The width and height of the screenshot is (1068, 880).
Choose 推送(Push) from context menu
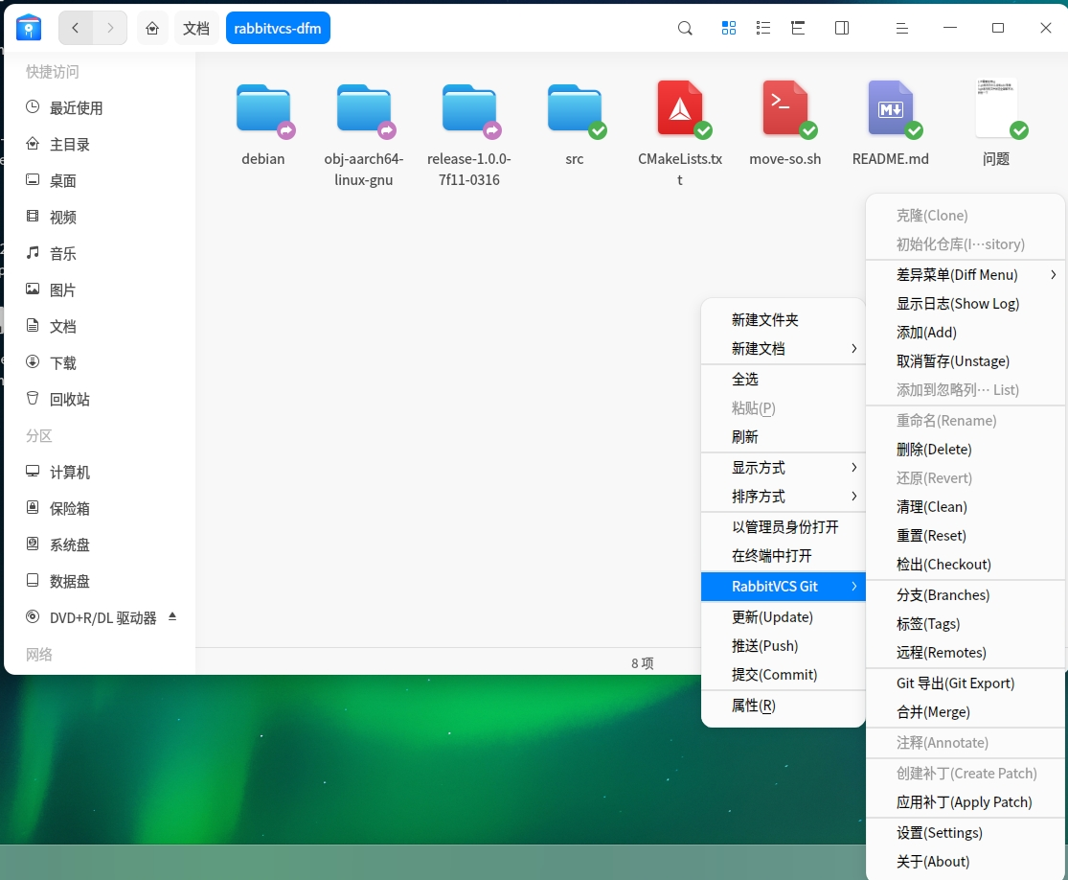pyautogui.click(x=784, y=645)
